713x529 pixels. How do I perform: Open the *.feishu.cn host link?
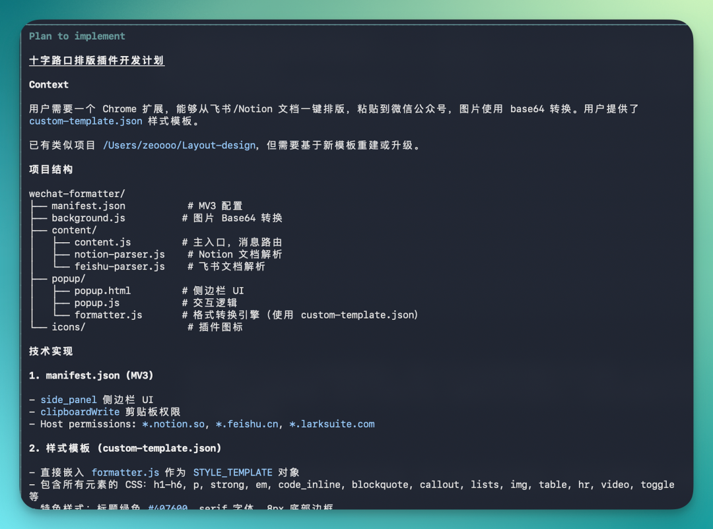click(247, 424)
